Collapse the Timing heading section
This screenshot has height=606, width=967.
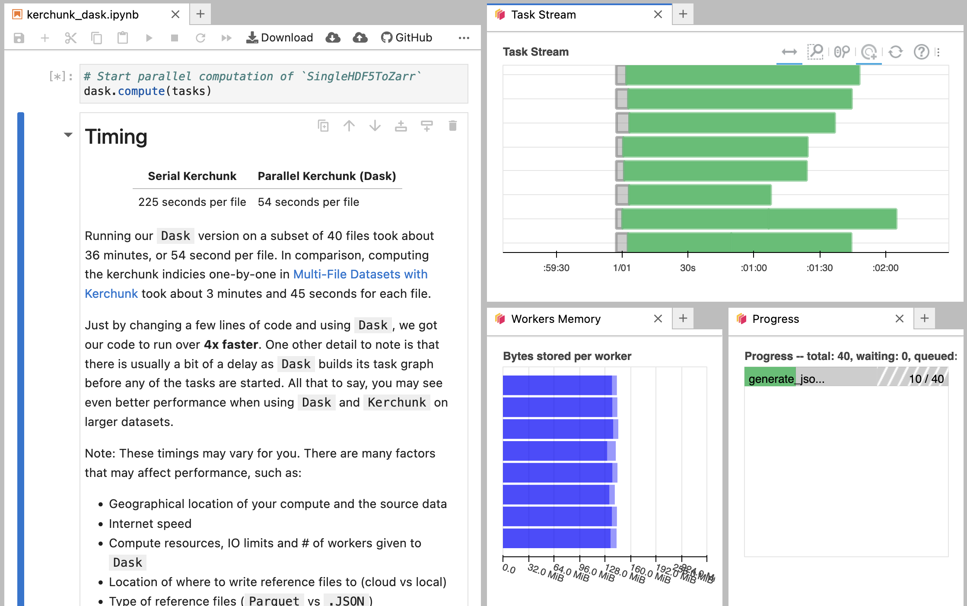68,135
